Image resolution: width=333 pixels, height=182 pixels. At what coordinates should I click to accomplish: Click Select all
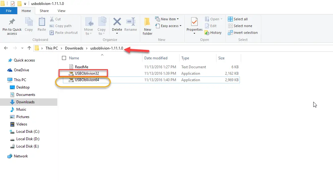pos(238,19)
